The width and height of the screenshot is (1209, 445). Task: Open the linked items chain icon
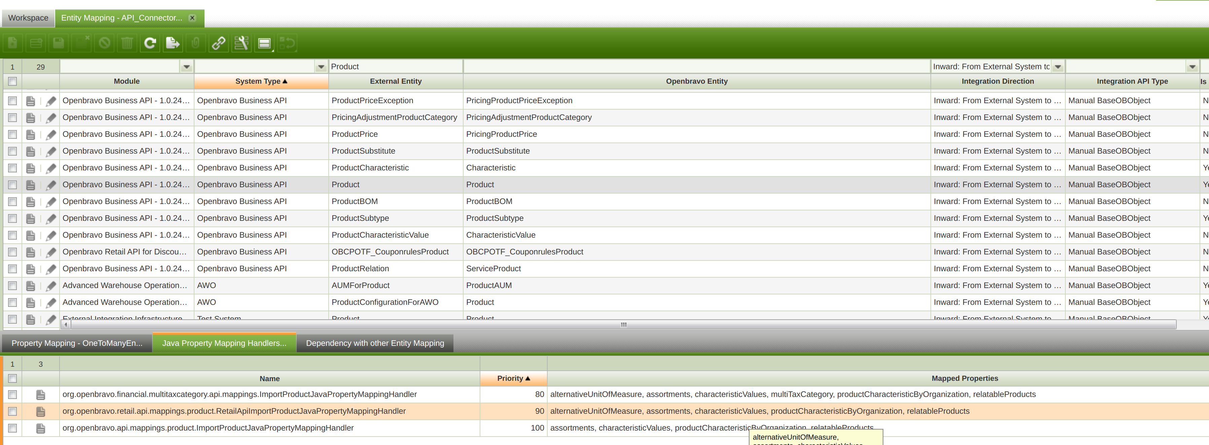click(x=218, y=43)
